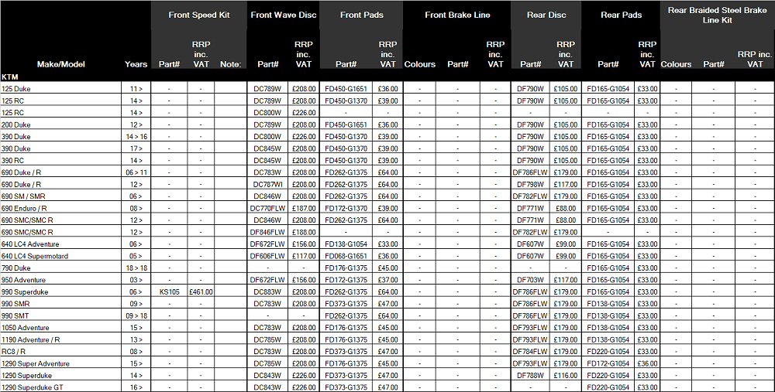Select front disc part DC787WI
This screenshot has width=775, height=392.
[267, 185]
